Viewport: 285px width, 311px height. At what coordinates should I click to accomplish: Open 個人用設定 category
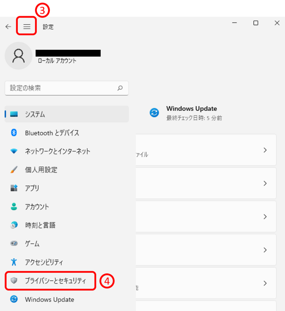[67, 170]
